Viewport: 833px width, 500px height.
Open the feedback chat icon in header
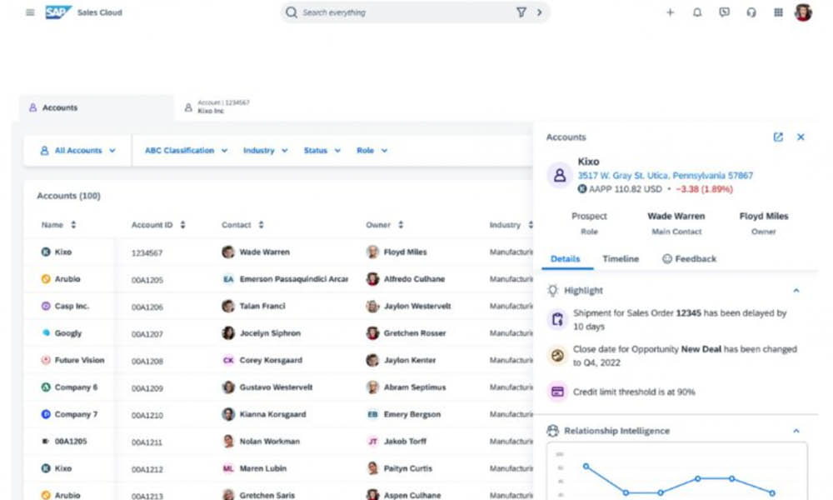[x=724, y=12]
